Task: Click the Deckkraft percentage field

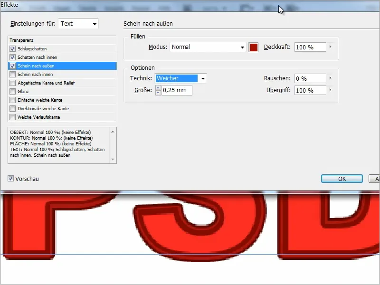Action: coord(311,47)
